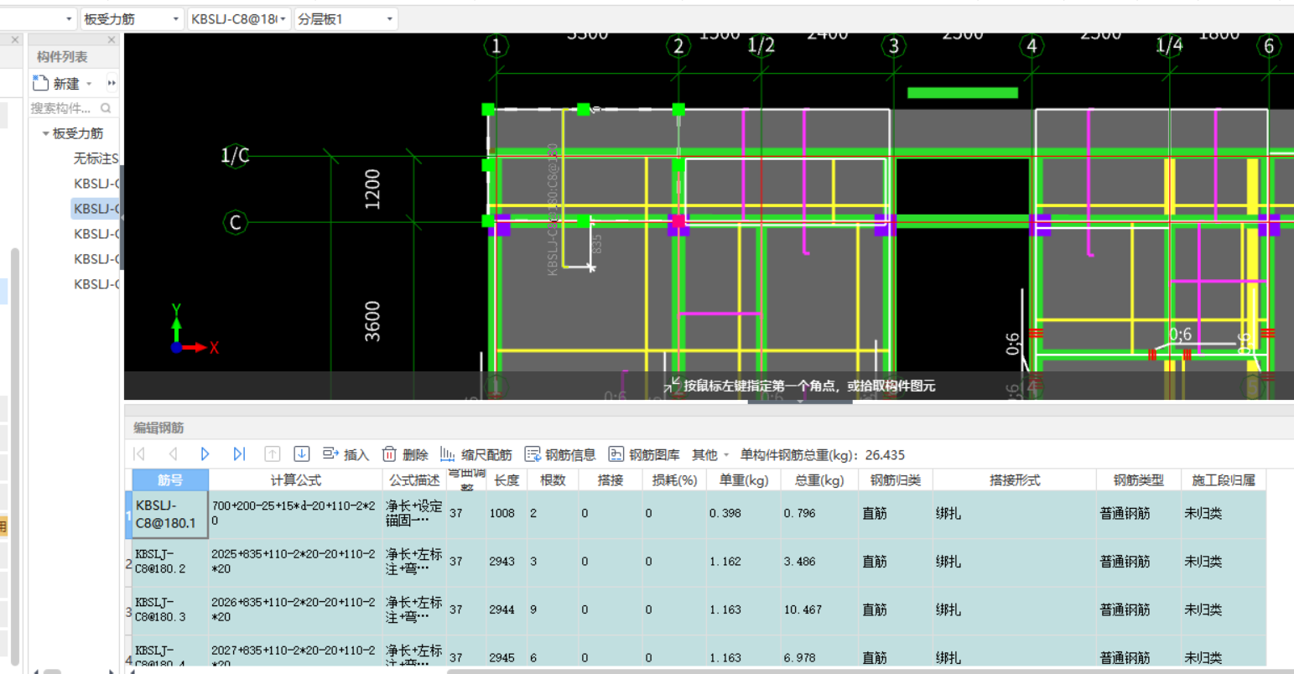Click the 搭接形式 column header
The image size is (1294, 674).
(x=1015, y=480)
